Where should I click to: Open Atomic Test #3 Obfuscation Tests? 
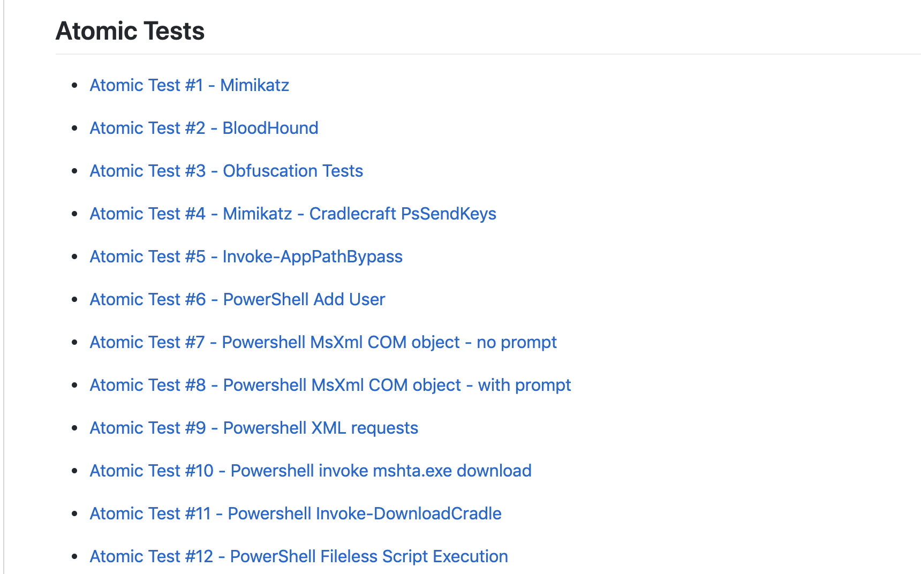click(x=226, y=171)
